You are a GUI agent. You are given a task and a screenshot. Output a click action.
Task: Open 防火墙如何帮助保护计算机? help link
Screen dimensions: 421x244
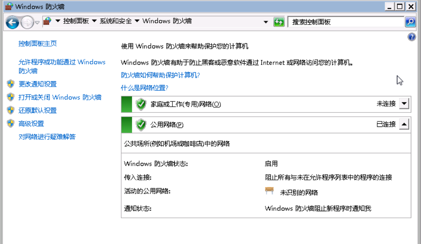point(160,75)
